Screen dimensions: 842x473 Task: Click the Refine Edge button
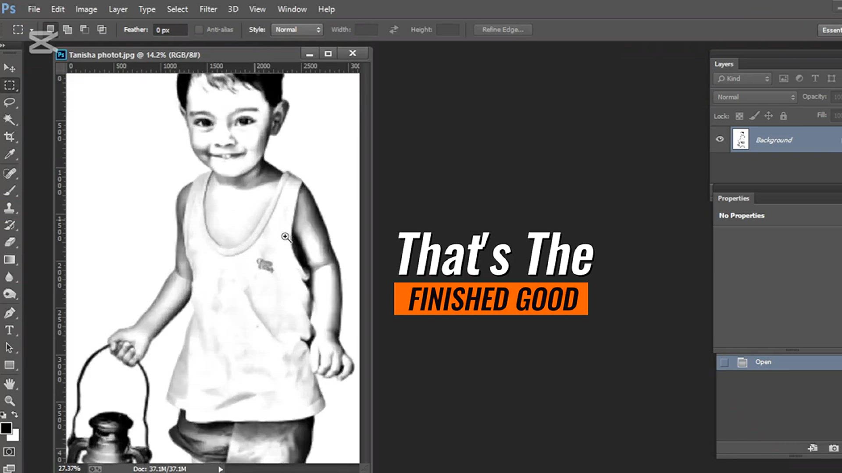click(x=503, y=29)
